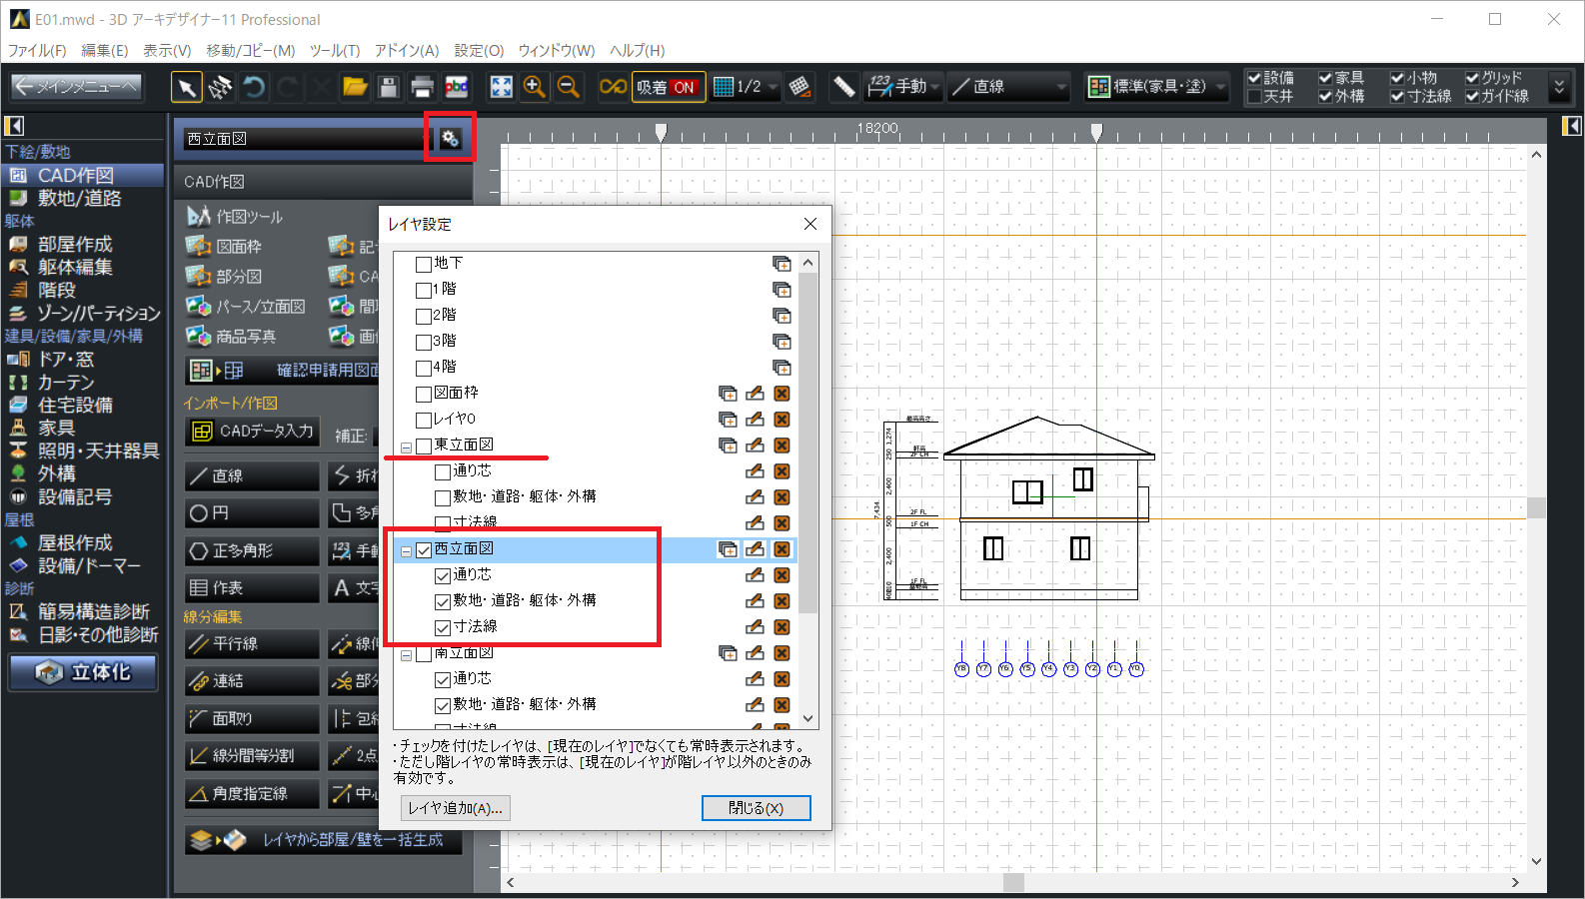This screenshot has height=899, width=1585.
Task: Click the open folder icon
Action: point(355,87)
